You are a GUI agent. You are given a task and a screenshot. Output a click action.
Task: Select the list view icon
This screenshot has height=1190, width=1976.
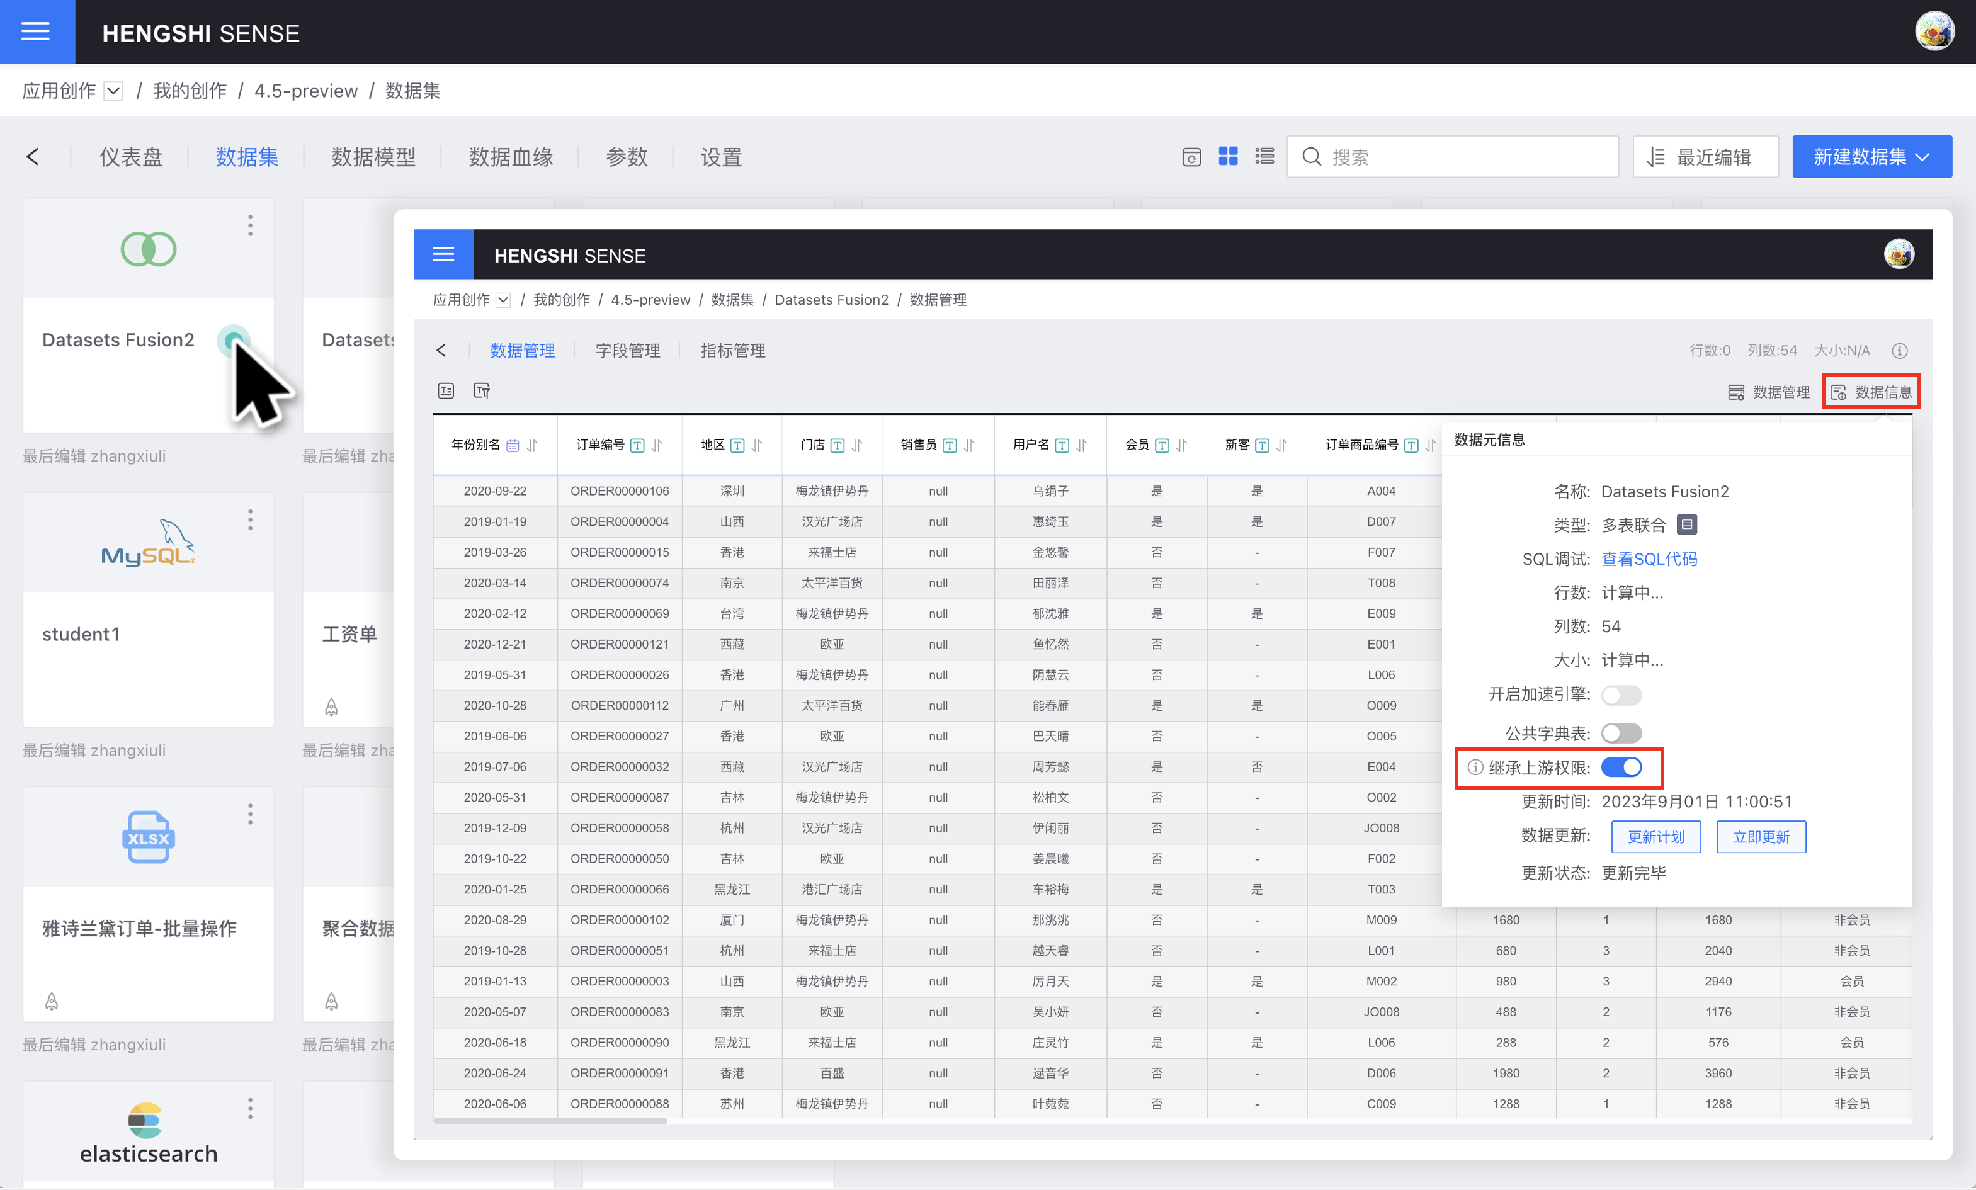(1264, 156)
